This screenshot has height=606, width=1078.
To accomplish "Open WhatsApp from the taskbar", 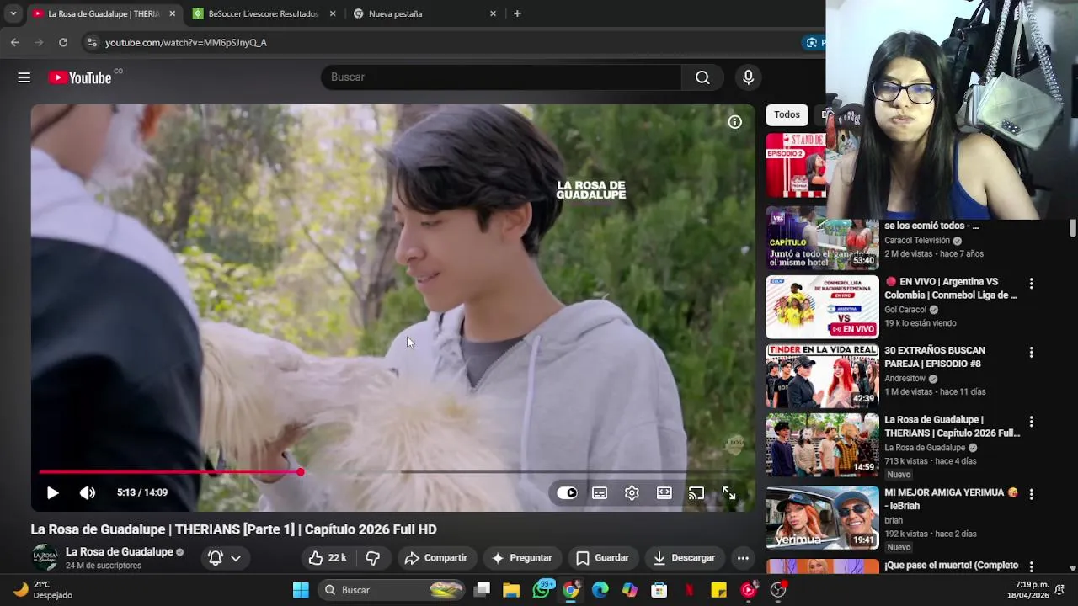I will 542,590.
